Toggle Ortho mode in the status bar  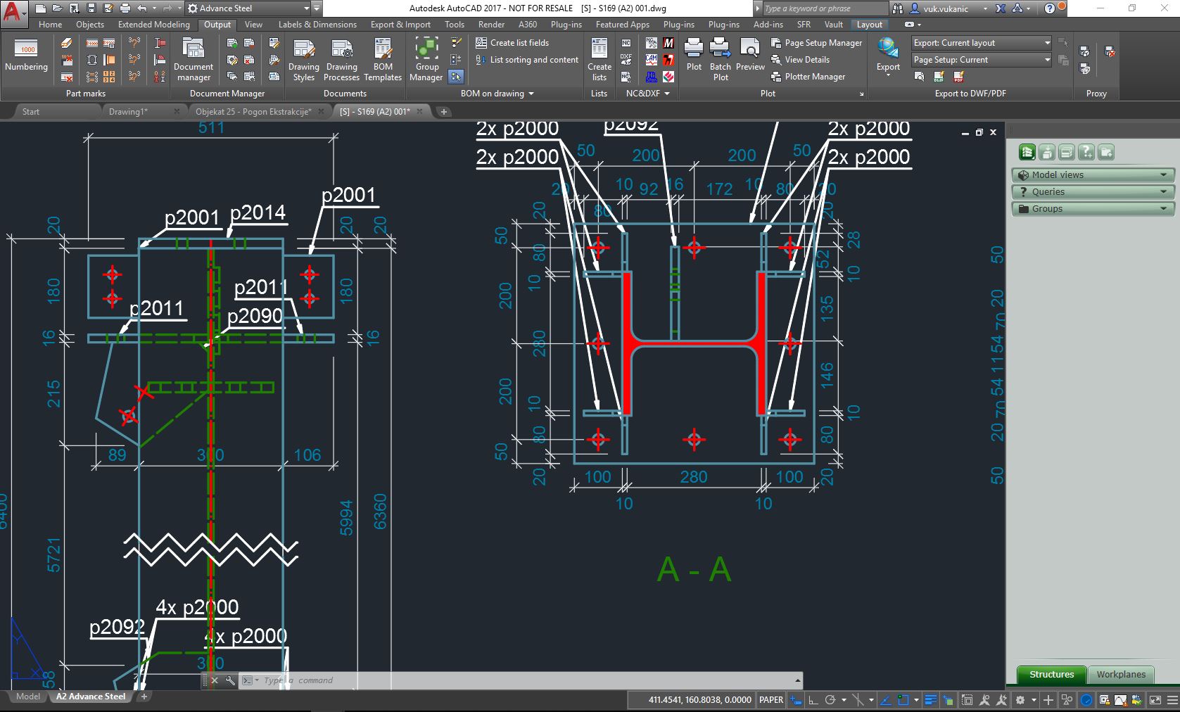point(811,700)
